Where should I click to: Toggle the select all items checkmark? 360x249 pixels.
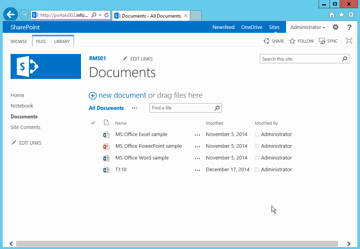pos(93,123)
